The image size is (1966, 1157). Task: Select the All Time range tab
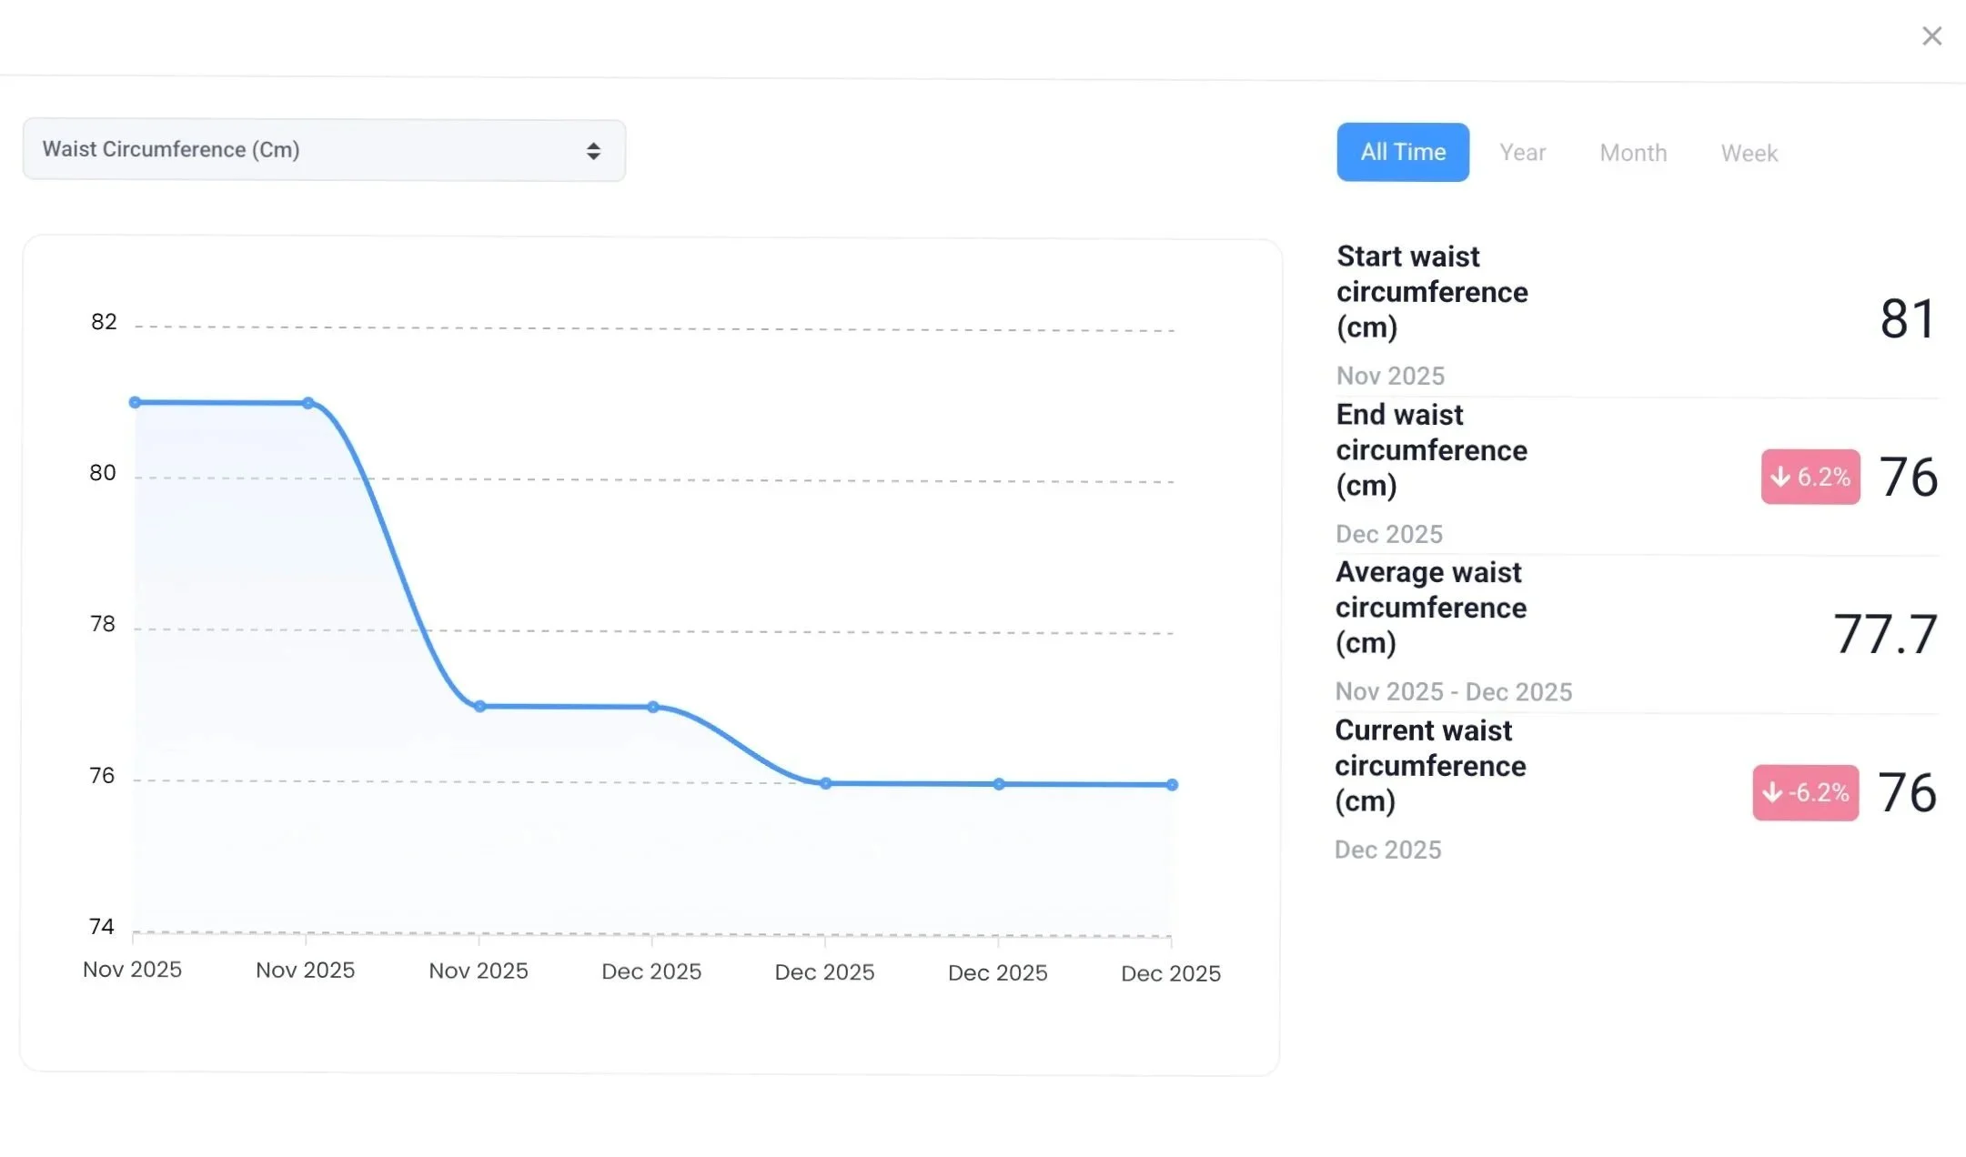click(x=1402, y=152)
